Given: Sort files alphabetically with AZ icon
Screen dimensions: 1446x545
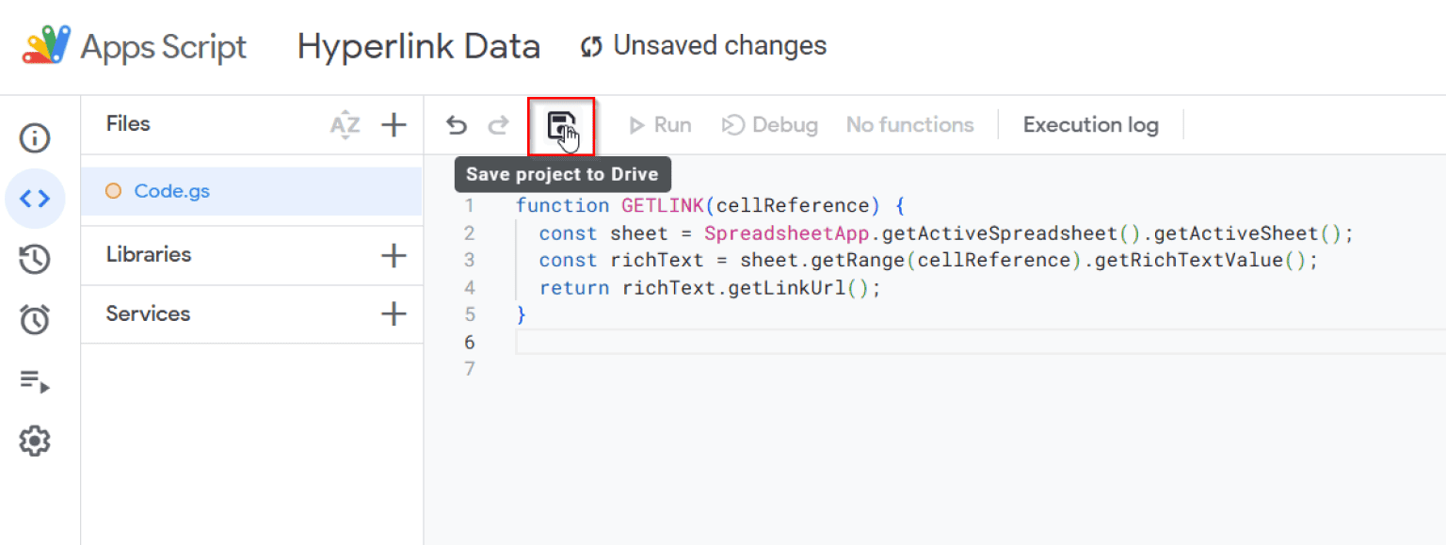Looking at the screenshot, I should (345, 124).
